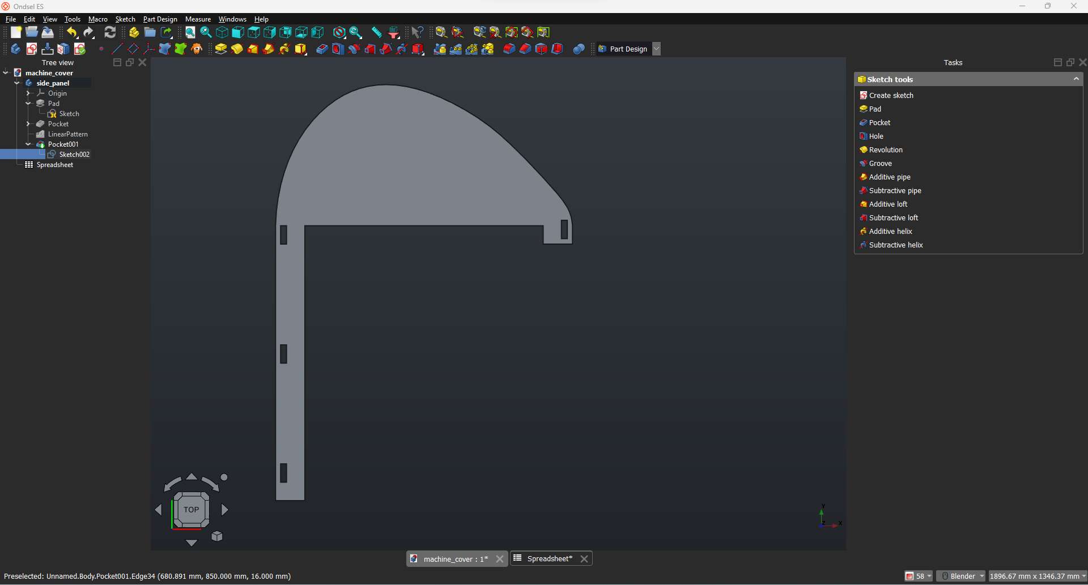Open the Macro menu

click(98, 19)
